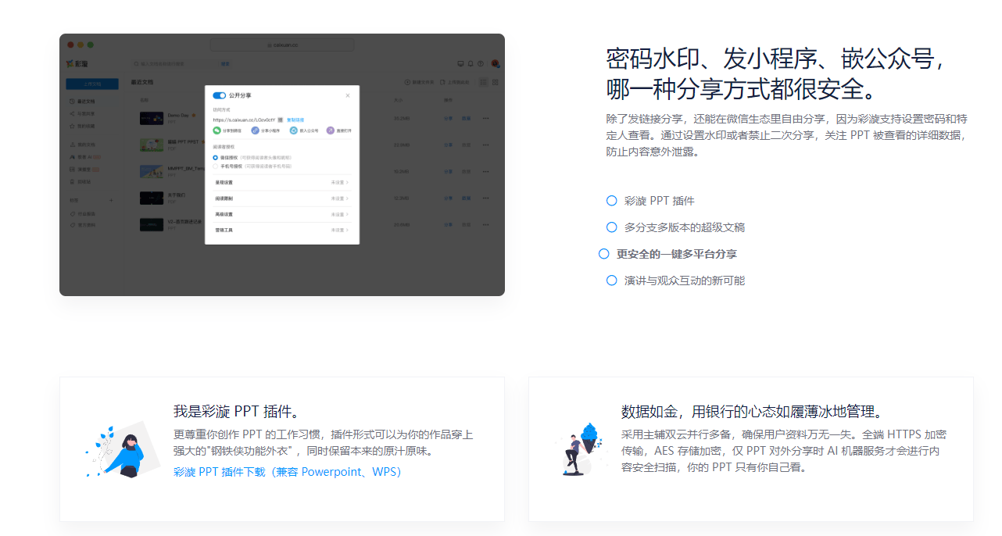Click the 嵌入公众号 embed icon
The image size is (1002, 536).
point(293,130)
